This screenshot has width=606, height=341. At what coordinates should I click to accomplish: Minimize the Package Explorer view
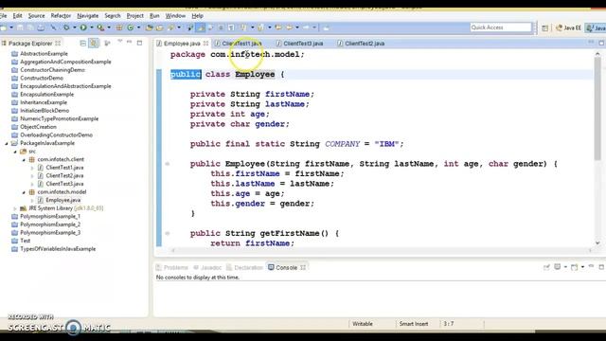tap(130, 42)
